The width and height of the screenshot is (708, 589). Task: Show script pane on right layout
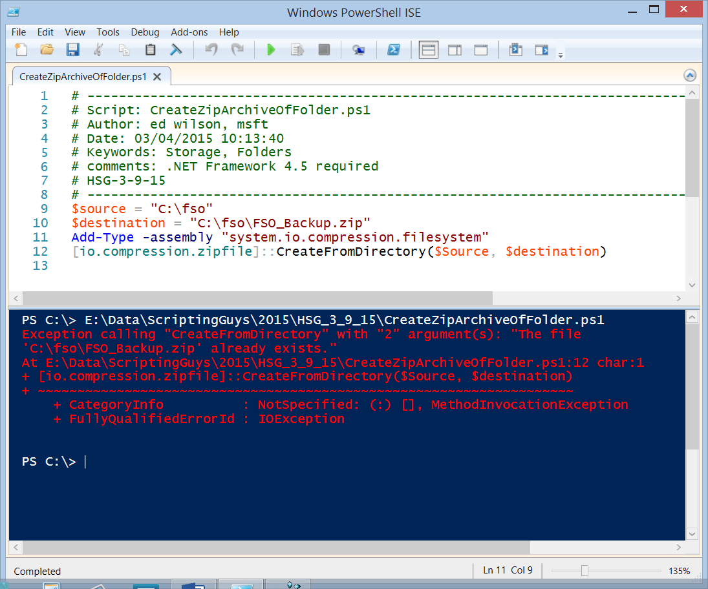[455, 50]
